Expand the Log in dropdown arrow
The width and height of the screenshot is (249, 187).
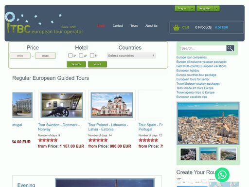pos(192,8)
